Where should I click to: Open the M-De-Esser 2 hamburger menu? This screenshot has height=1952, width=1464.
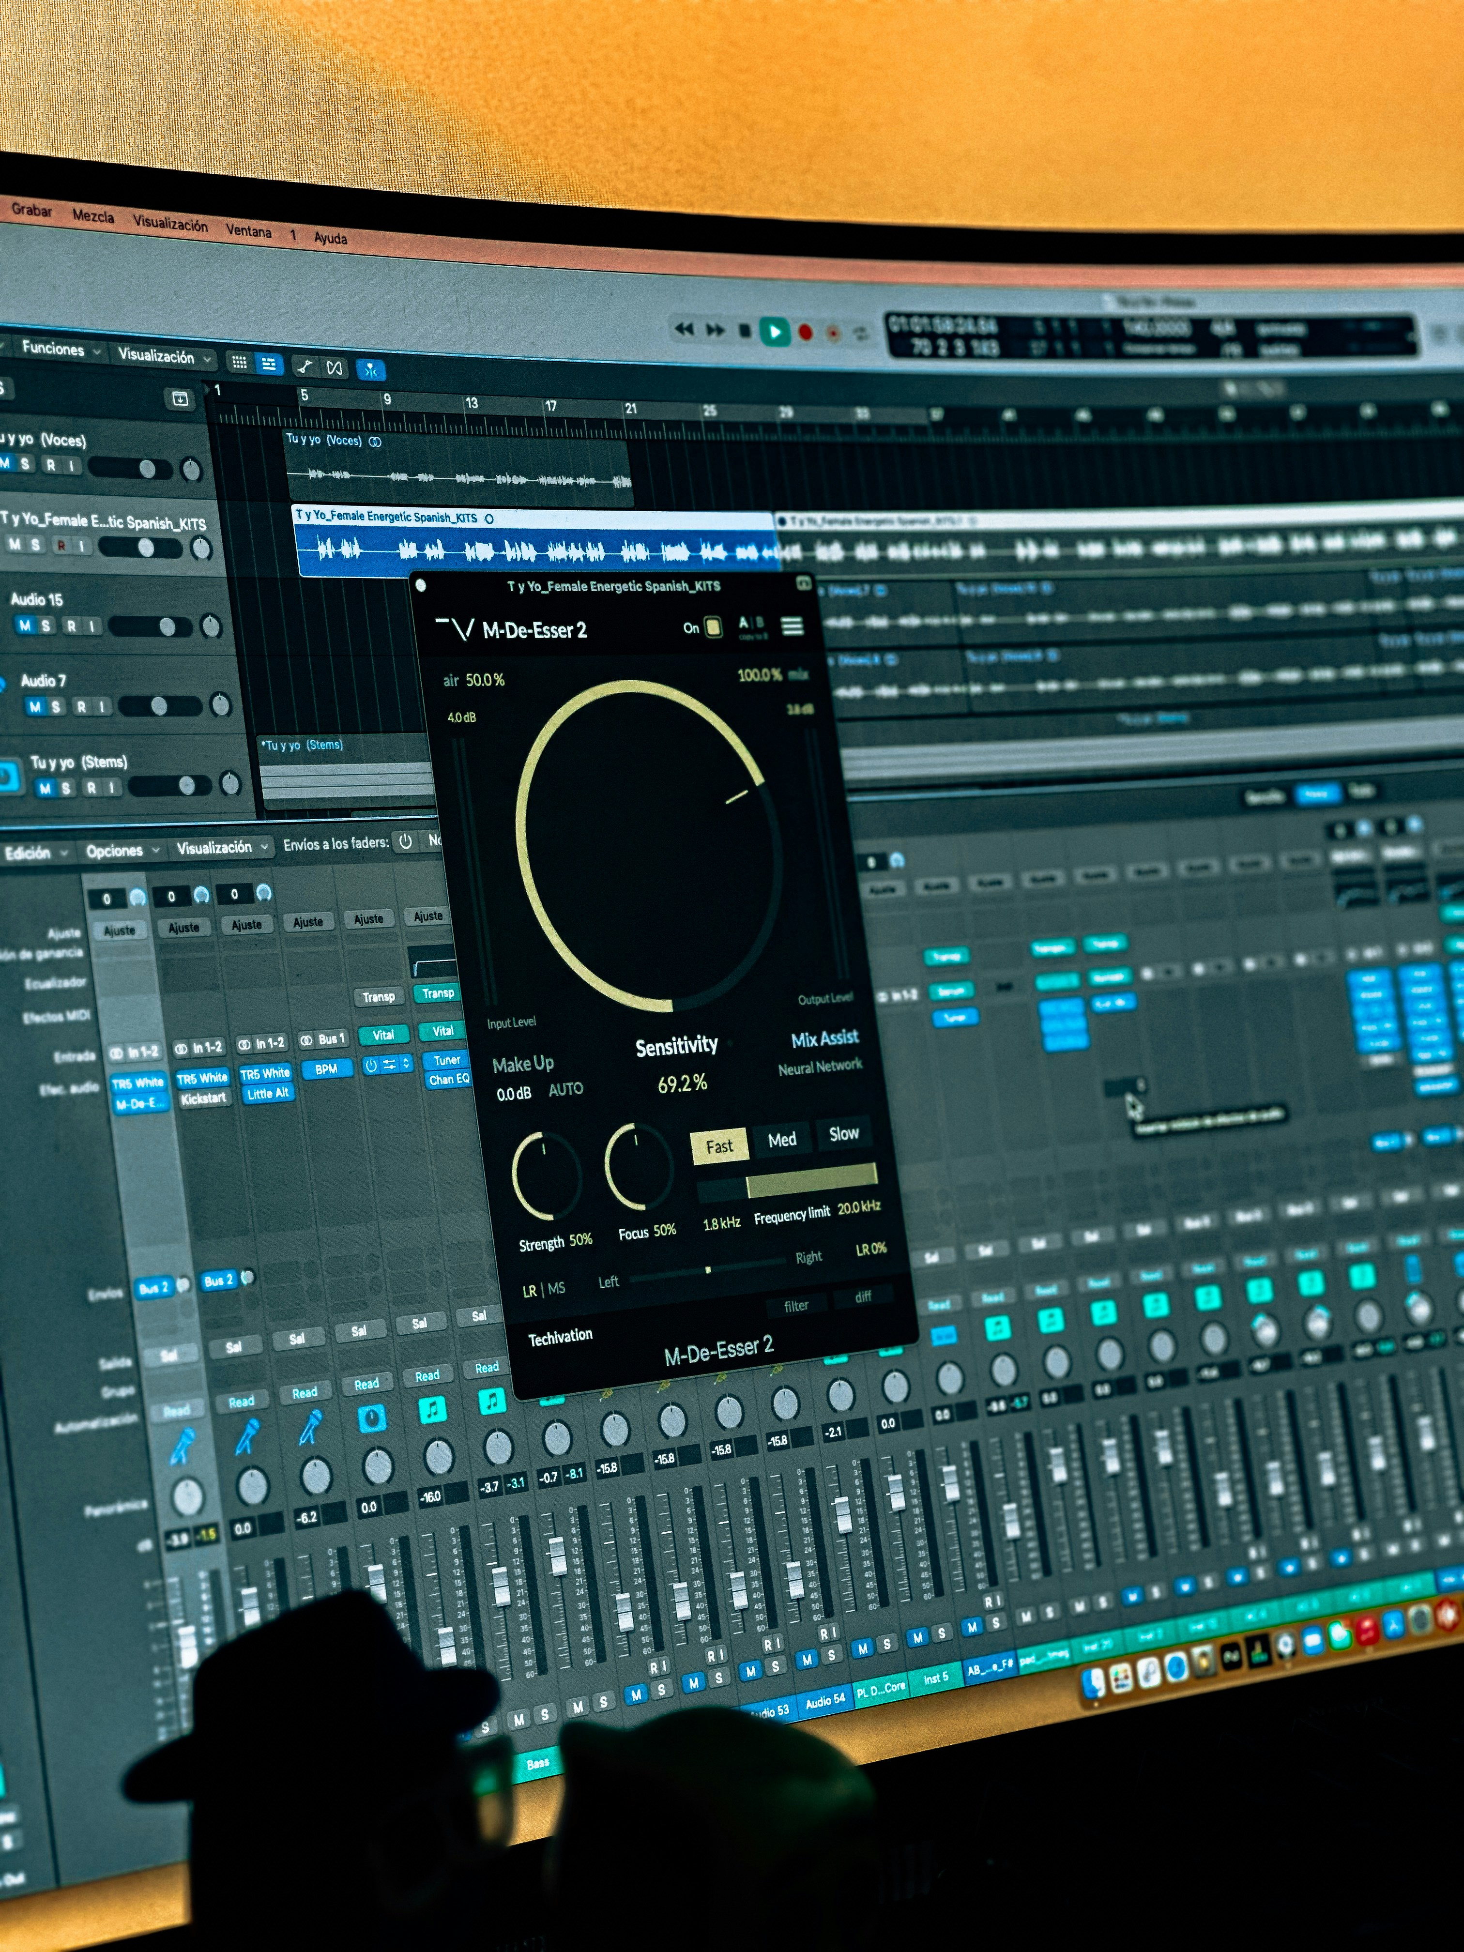793,625
